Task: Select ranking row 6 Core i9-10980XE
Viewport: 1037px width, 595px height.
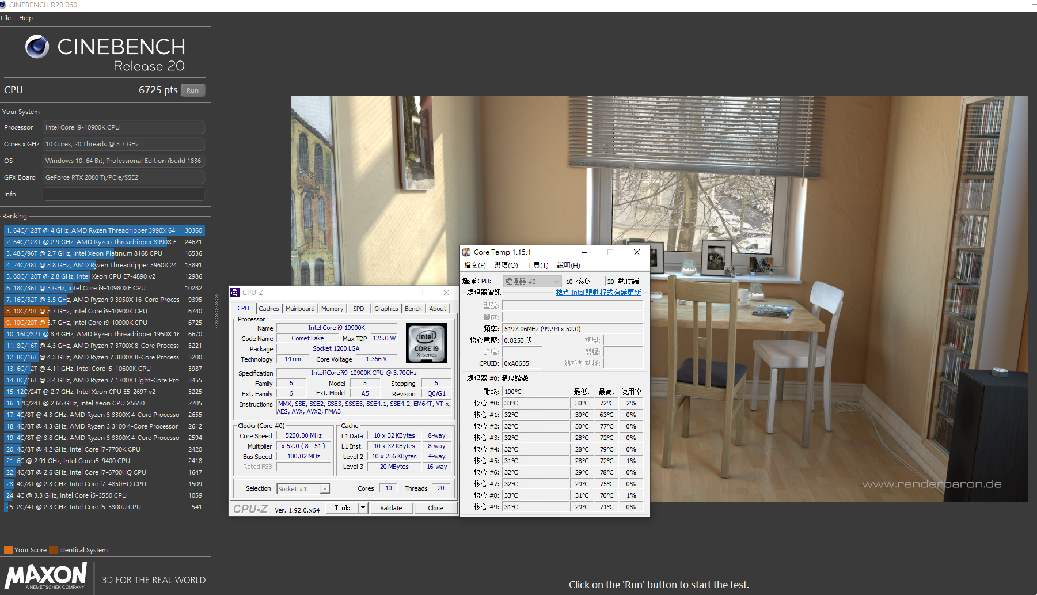Action: coord(105,288)
